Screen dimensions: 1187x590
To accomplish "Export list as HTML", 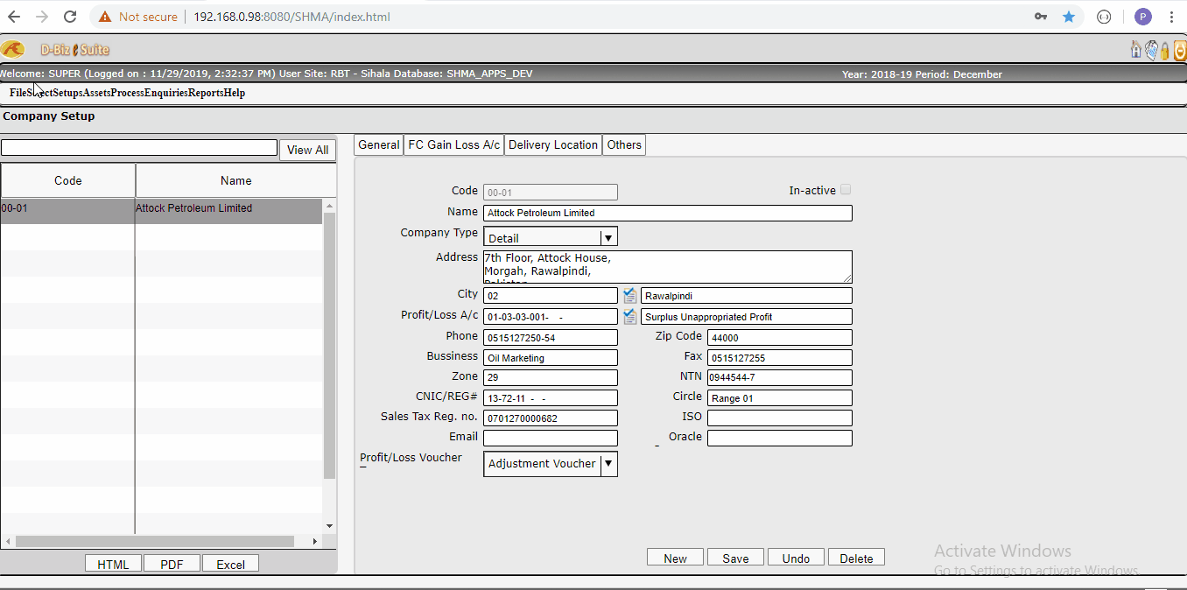I will (113, 564).
